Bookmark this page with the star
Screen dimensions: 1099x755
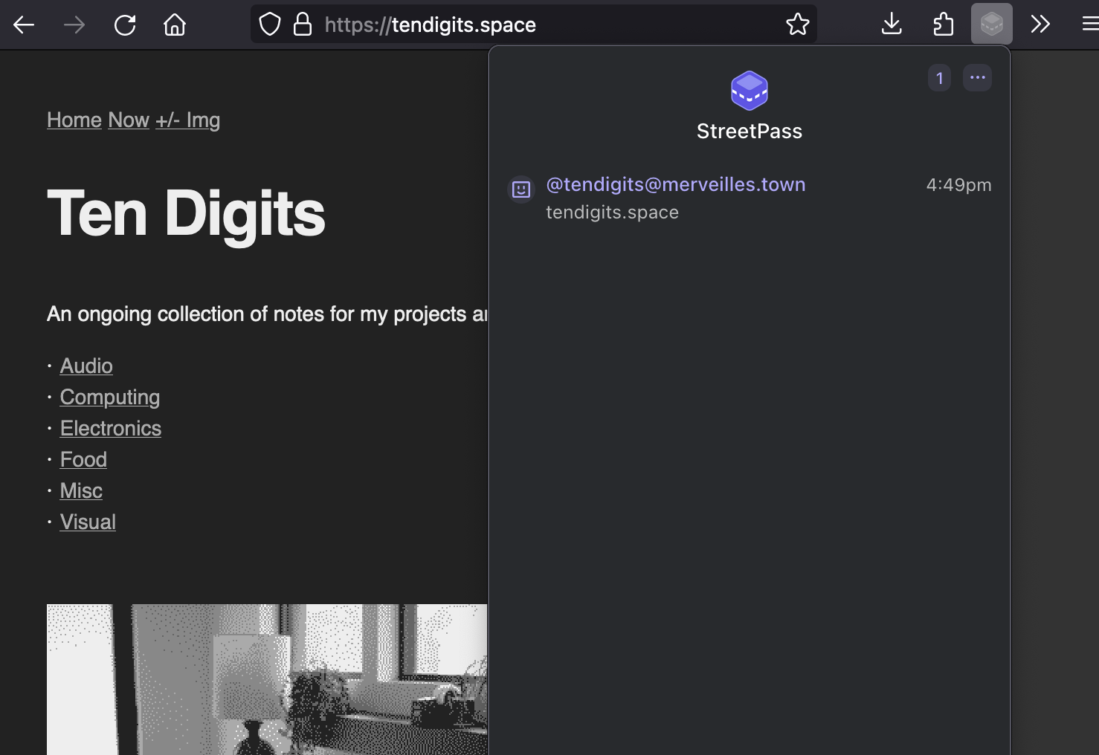[797, 25]
